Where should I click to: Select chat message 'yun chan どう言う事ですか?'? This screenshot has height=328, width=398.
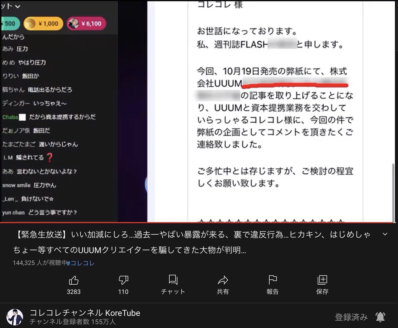[x=40, y=213]
